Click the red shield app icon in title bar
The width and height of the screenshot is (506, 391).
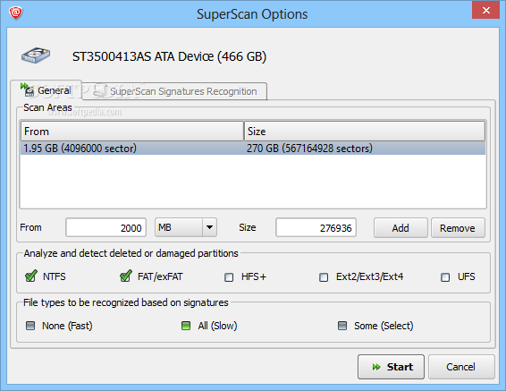click(x=16, y=13)
